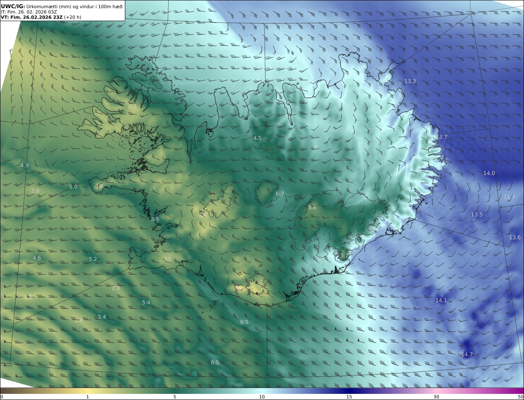The width and height of the screenshot is (524, 400).
Task: Click the 2.9 value label
Action: tap(116, 288)
